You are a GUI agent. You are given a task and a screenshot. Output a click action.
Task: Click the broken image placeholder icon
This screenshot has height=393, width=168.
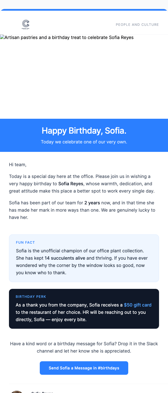2,37
